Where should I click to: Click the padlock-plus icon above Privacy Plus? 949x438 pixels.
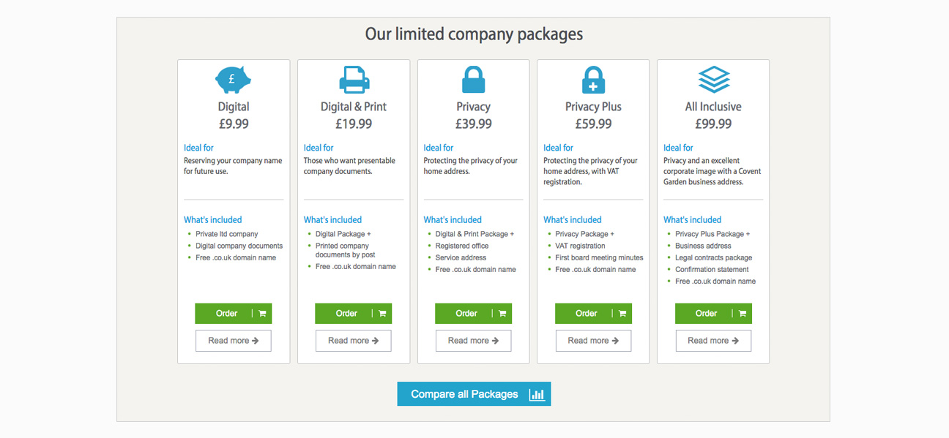click(593, 80)
